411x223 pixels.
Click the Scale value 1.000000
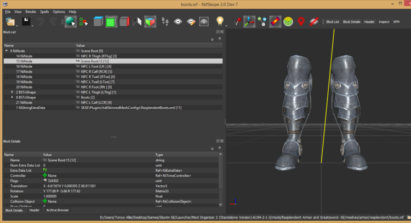(x=50, y=196)
